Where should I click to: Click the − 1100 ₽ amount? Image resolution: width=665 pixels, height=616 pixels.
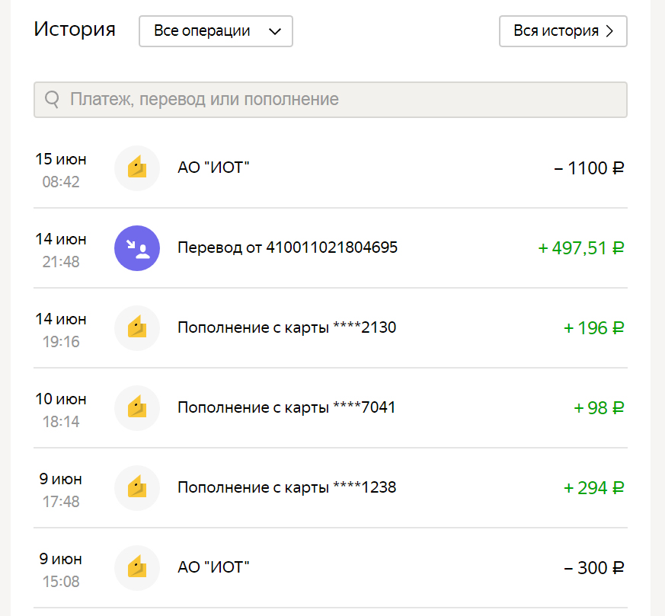[x=589, y=168]
